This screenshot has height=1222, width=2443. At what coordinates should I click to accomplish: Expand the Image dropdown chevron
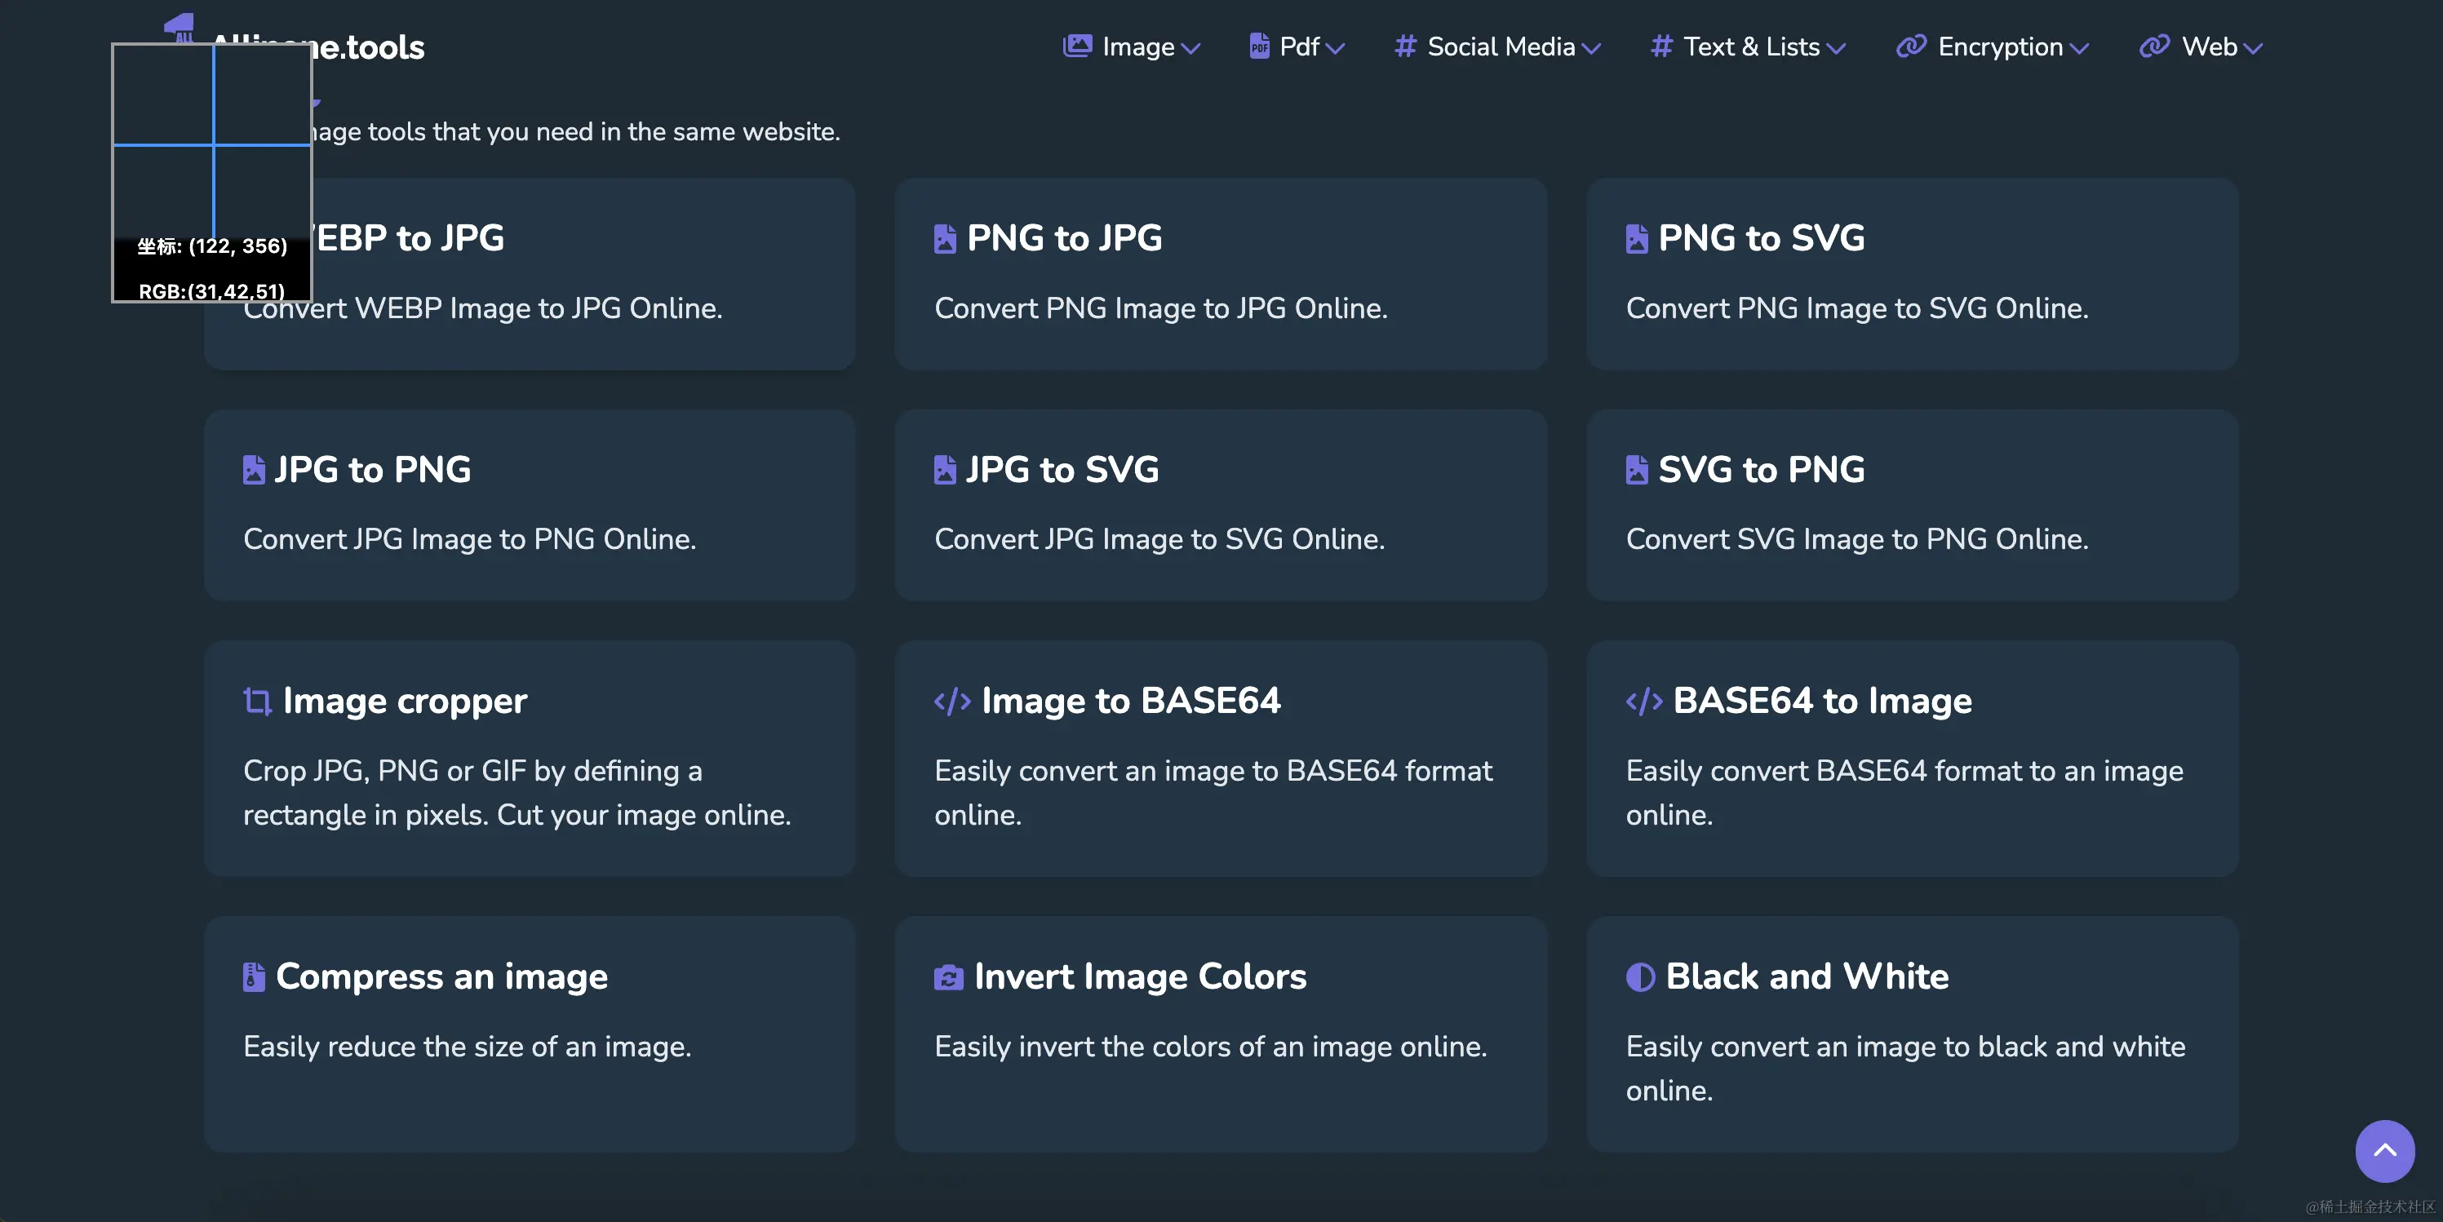[1191, 48]
